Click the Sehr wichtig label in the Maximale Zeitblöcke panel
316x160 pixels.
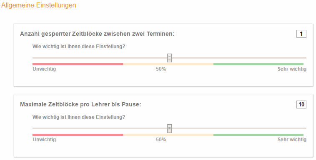[292, 140]
